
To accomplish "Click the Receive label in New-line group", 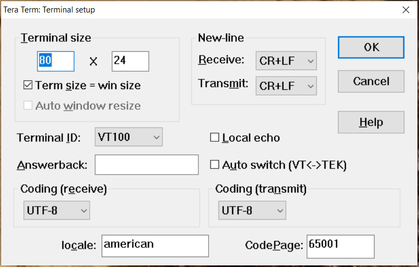I will (x=221, y=59).
